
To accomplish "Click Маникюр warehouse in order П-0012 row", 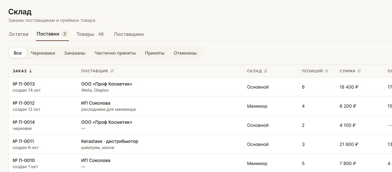I will point(257,106).
